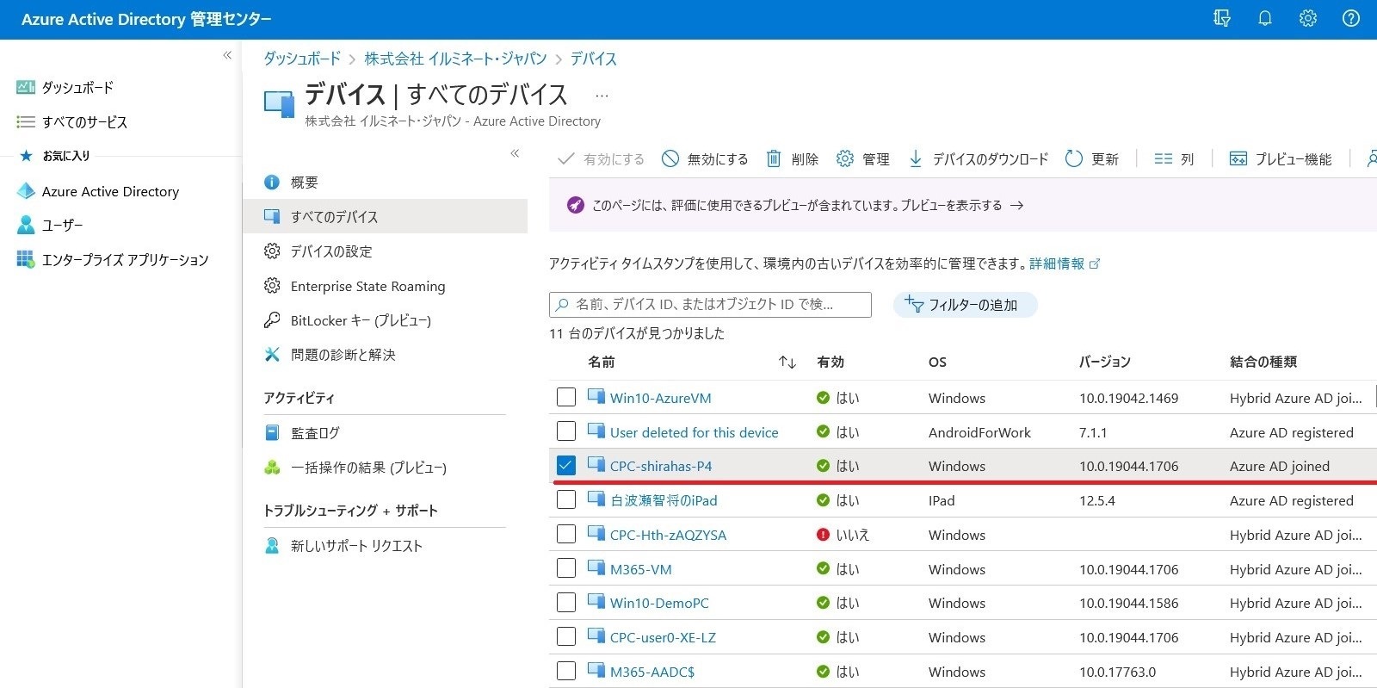Click 有効にする toolbar button
This screenshot has height=688, width=1377.
(601, 159)
